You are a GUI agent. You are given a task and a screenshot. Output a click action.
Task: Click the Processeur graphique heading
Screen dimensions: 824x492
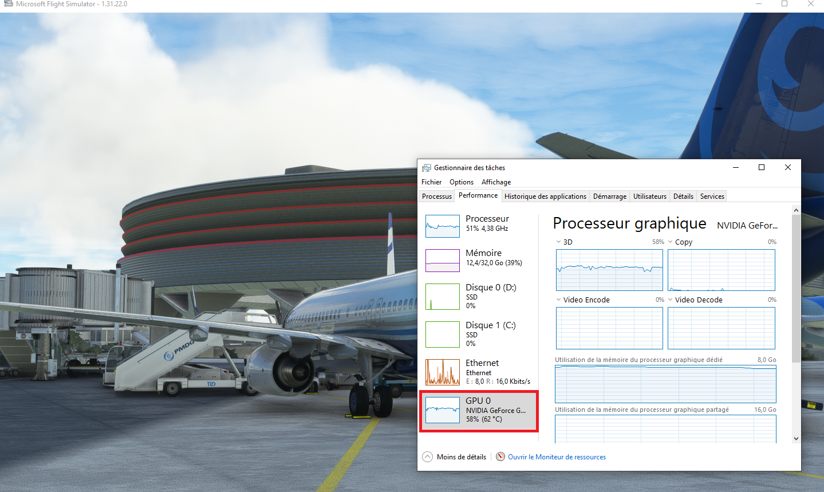coord(629,223)
